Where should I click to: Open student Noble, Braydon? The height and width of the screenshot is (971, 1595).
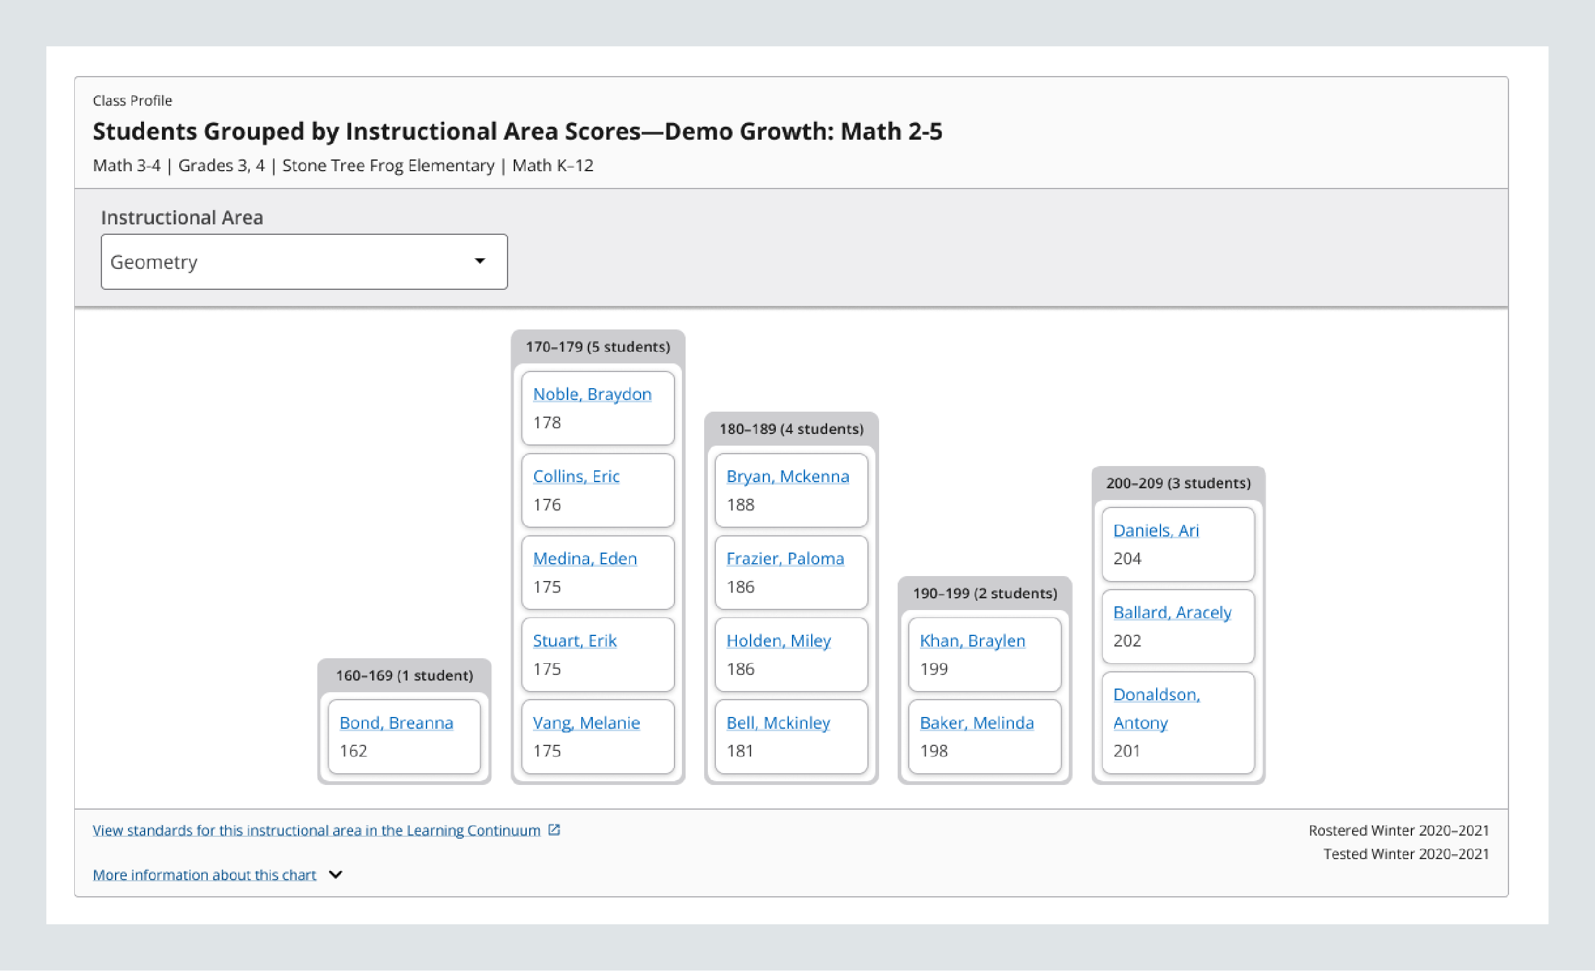[x=592, y=394]
